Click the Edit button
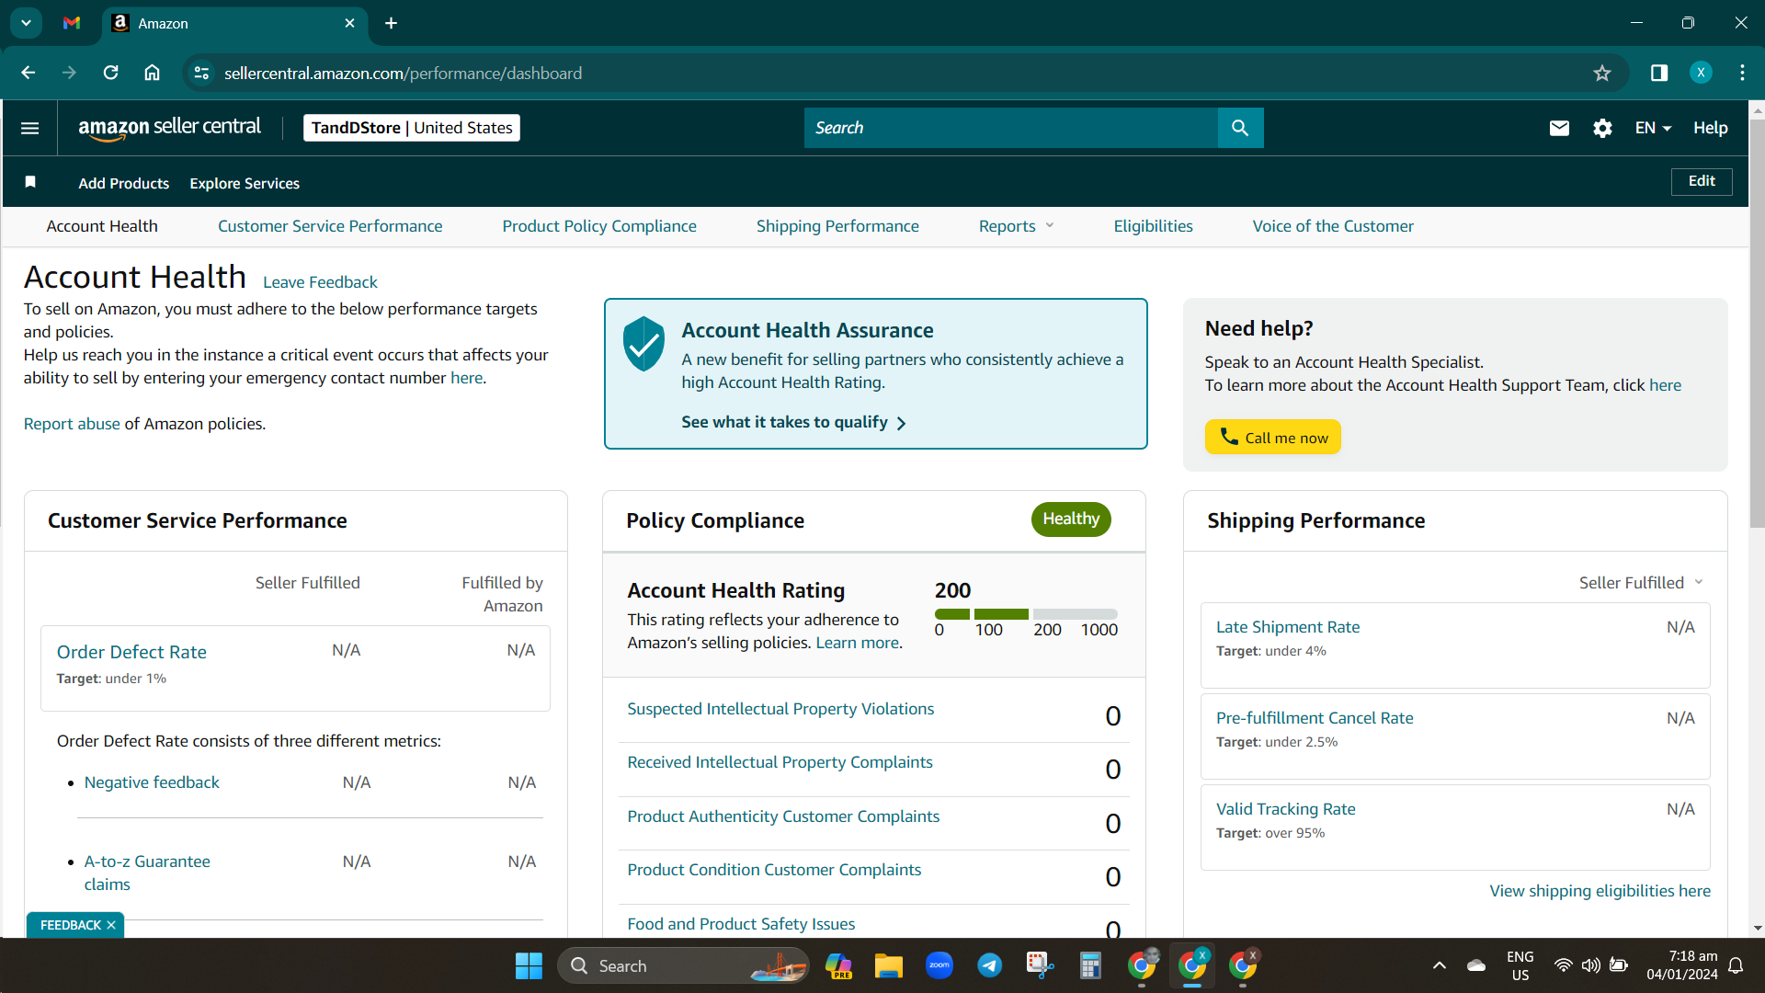The height and width of the screenshot is (993, 1765). pos(1702,181)
